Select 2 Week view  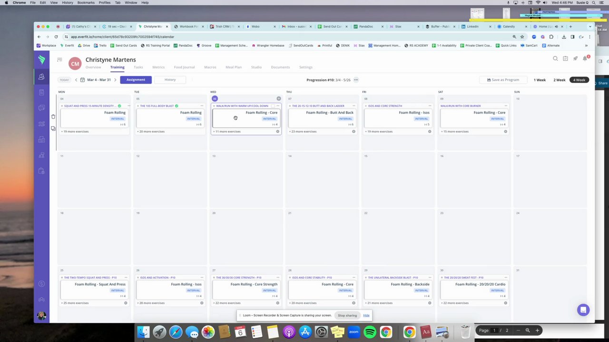click(x=560, y=80)
